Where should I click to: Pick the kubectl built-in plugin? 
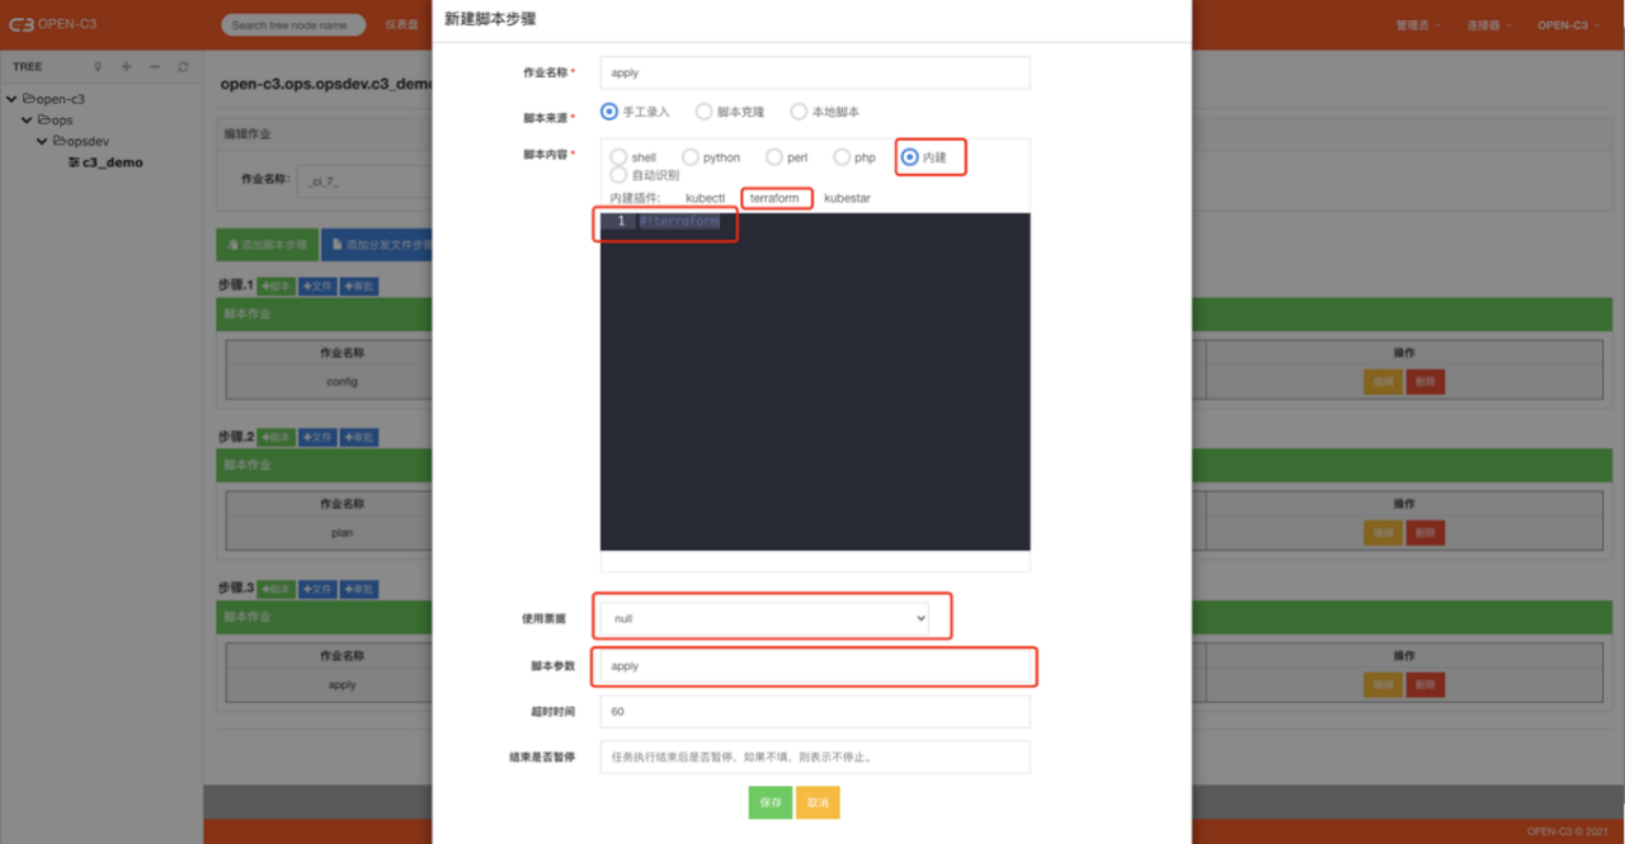(705, 198)
